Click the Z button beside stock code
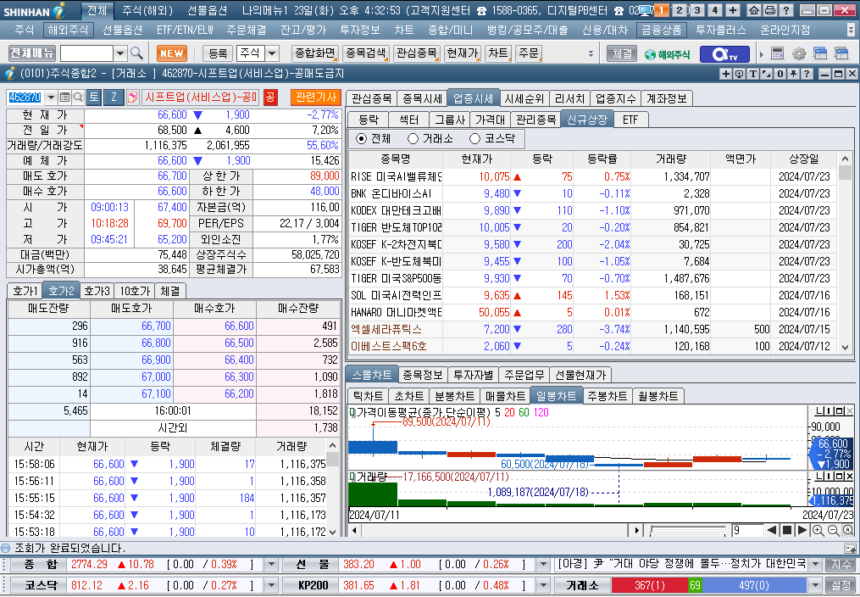Image resolution: width=860 pixels, height=597 pixels. (114, 98)
